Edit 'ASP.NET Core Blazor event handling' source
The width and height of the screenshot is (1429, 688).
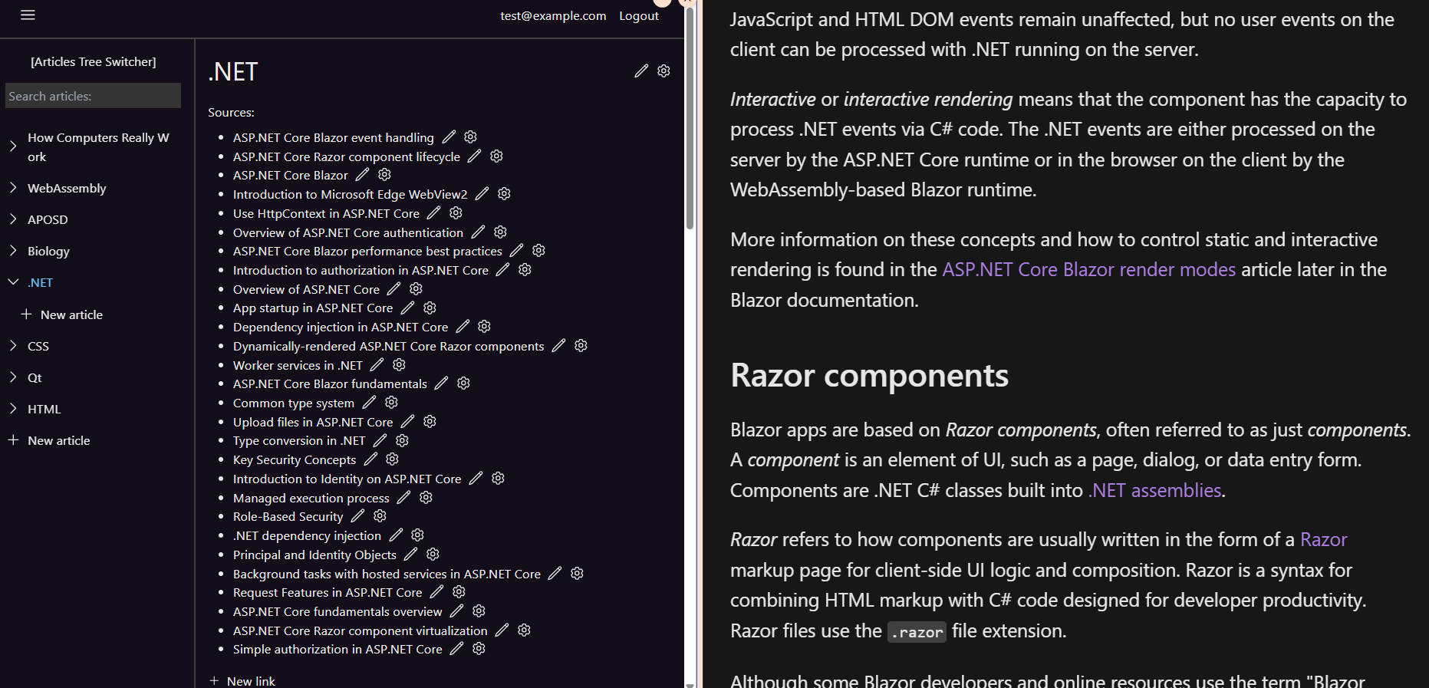449,137
